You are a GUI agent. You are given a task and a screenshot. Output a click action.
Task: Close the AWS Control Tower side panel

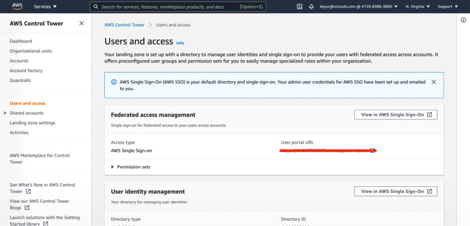coord(82,23)
